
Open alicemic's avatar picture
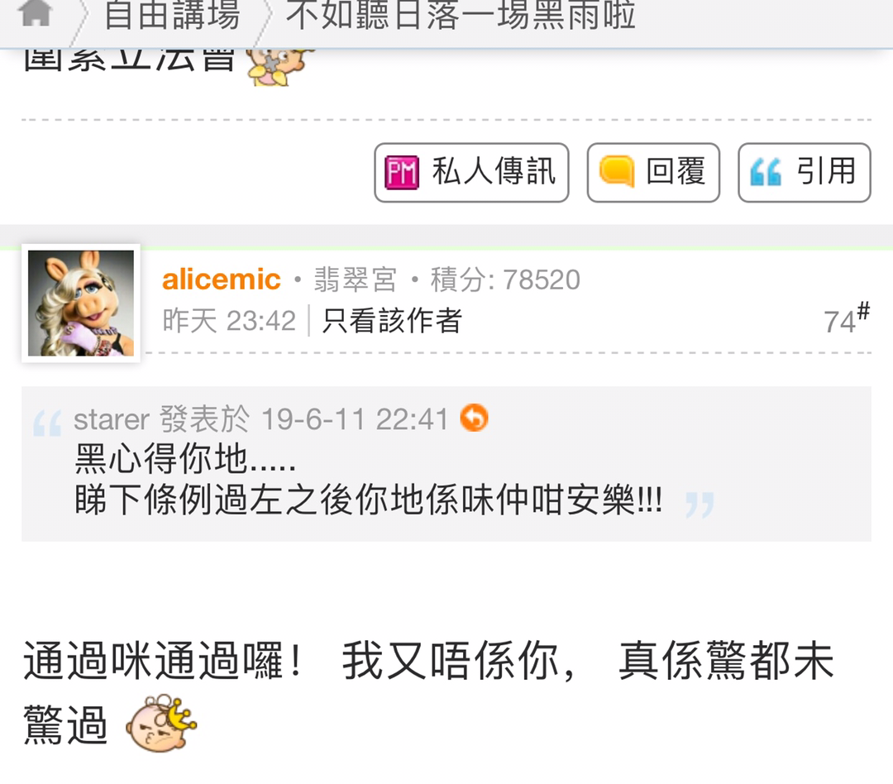(81, 304)
